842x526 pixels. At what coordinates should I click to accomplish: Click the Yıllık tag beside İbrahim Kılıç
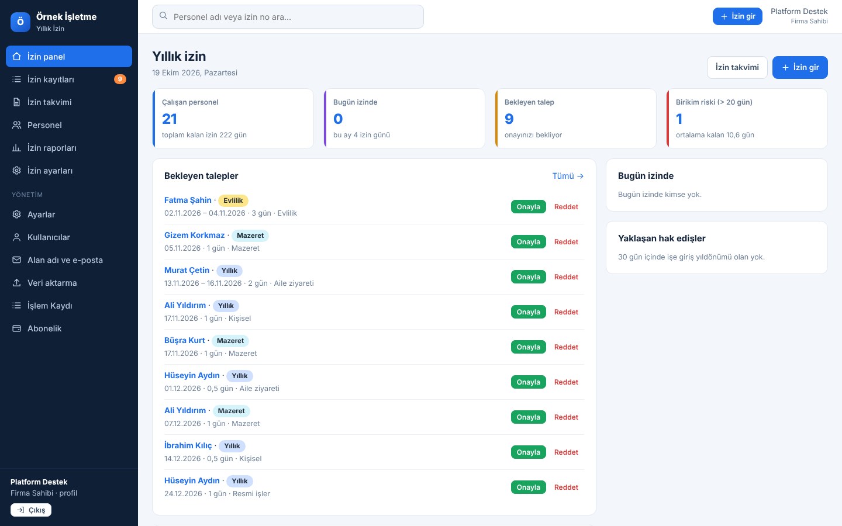[x=232, y=446]
